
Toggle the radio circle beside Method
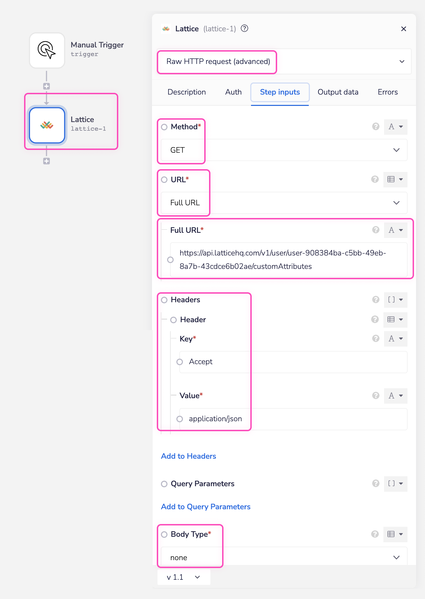pyautogui.click(x=164, y=127)
